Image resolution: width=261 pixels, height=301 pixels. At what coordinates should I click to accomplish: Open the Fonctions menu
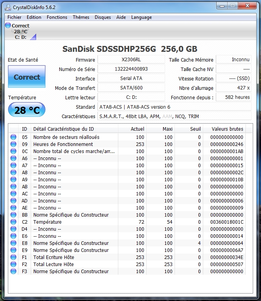click(x=57, y=17)
